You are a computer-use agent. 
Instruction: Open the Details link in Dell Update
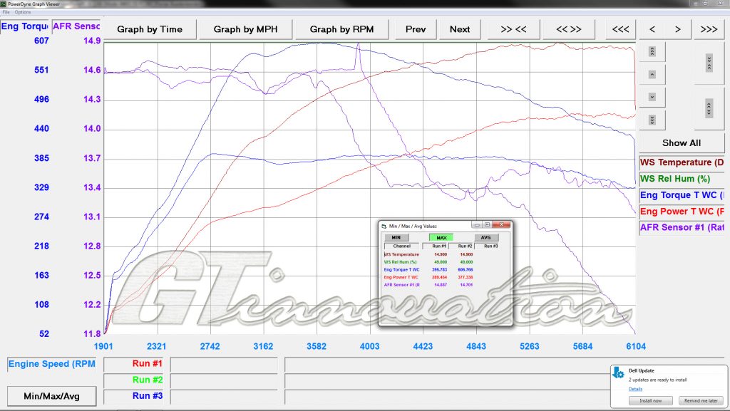(635, 389)
